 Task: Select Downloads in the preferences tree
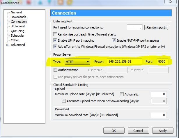click(18, 17)
